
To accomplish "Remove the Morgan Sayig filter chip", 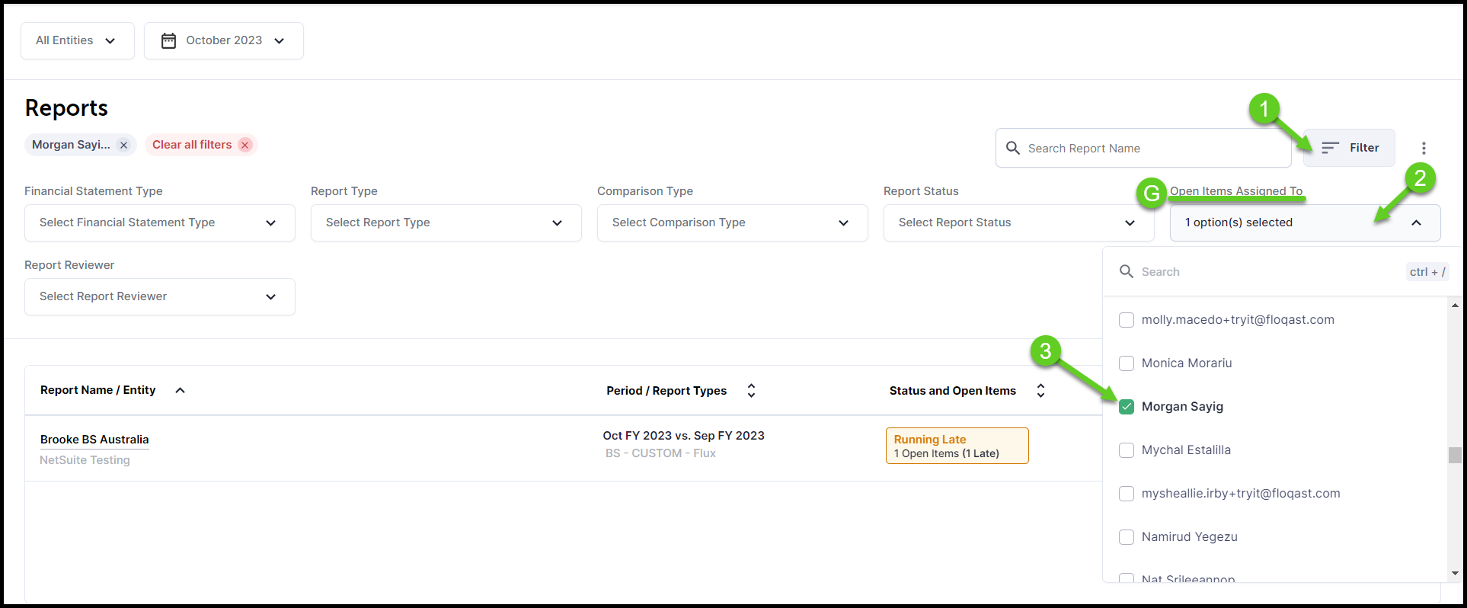I will coord(123,145).
